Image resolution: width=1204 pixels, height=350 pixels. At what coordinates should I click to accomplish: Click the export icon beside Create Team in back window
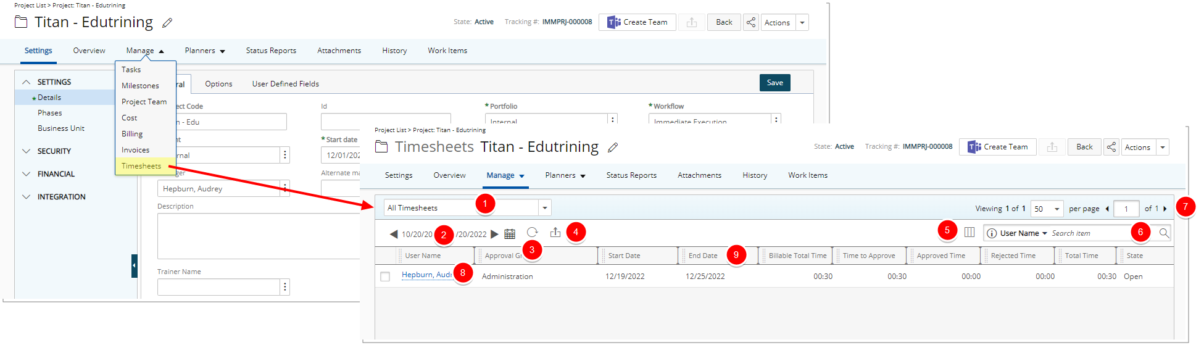pyautogui.click(x=692, y=22)
